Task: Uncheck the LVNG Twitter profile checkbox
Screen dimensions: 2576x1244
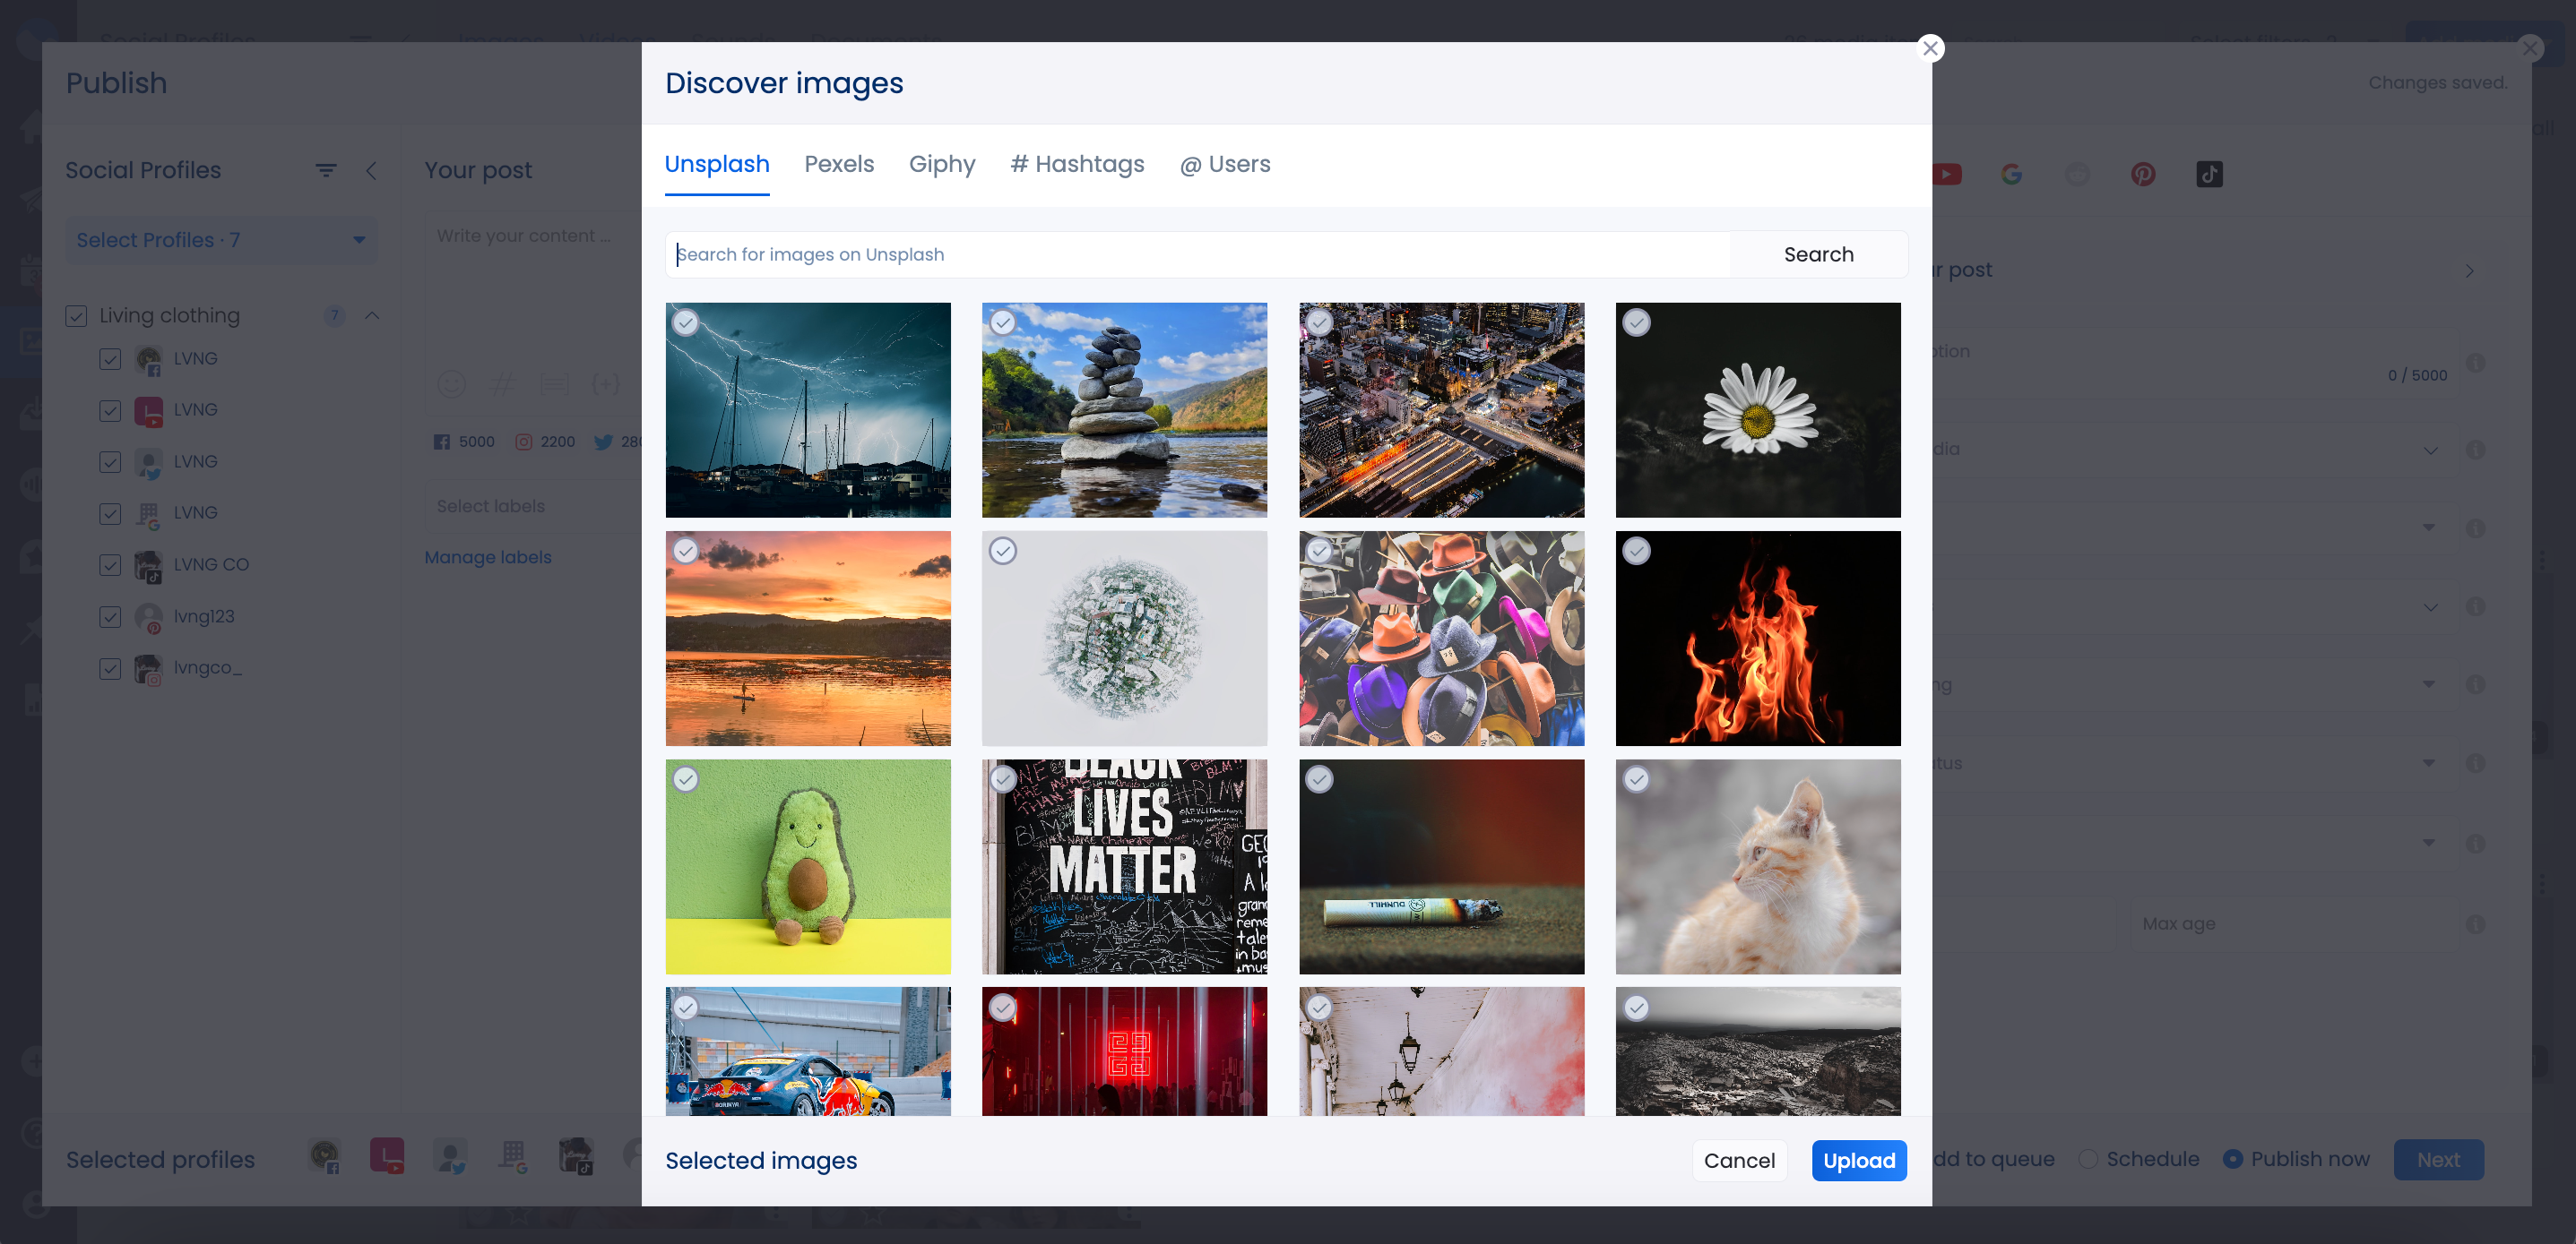Action: (x=110, y=461)
